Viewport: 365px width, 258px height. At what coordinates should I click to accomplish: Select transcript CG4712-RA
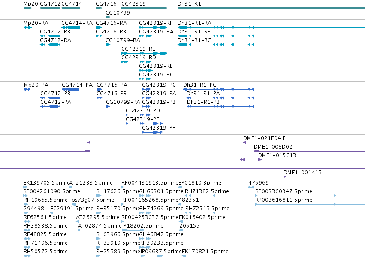(x=55, y=40)
